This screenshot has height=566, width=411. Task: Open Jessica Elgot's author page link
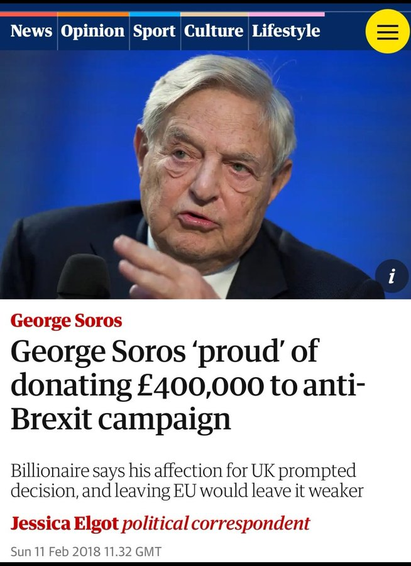coord(64,523)
